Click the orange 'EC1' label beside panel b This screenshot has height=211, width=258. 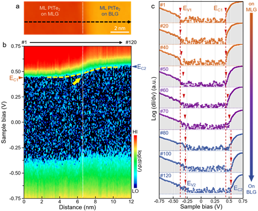coord(14,79)
